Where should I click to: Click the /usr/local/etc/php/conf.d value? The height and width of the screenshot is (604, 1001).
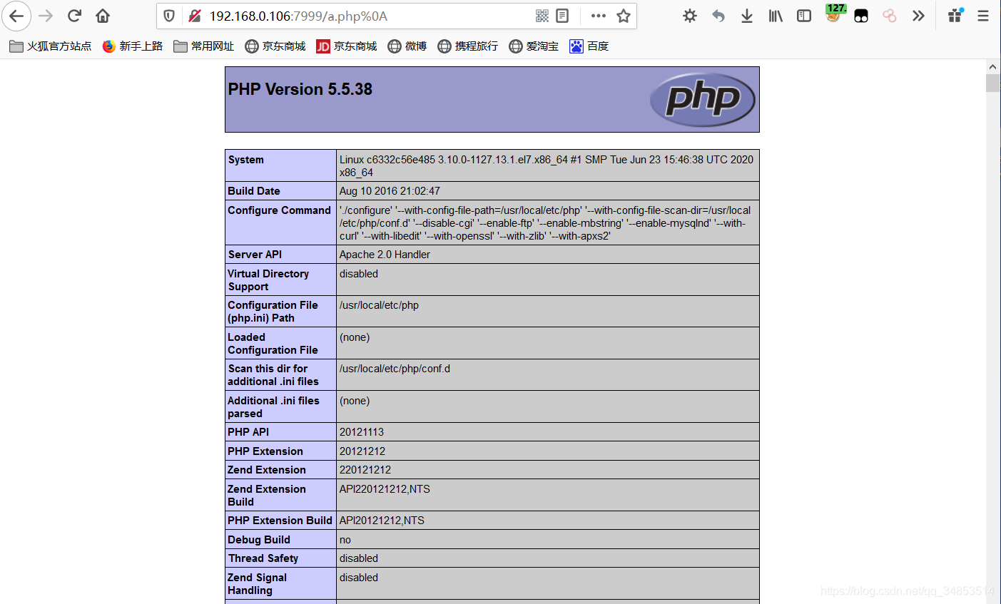click(395, 369)
